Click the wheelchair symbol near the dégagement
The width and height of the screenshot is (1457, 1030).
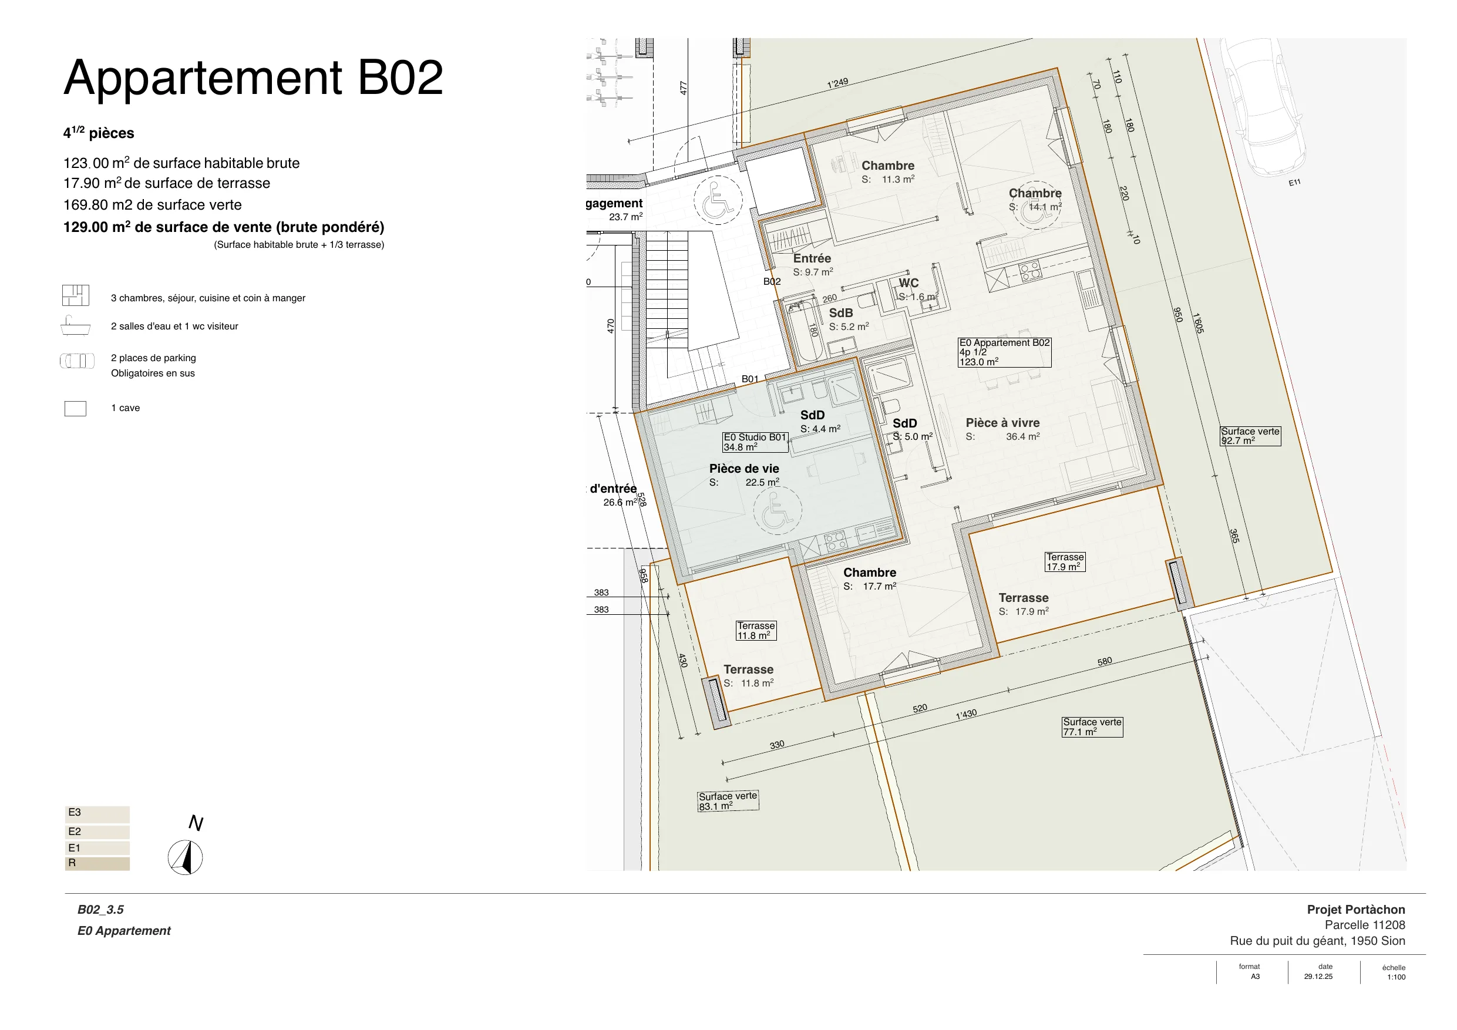point(718,201)
